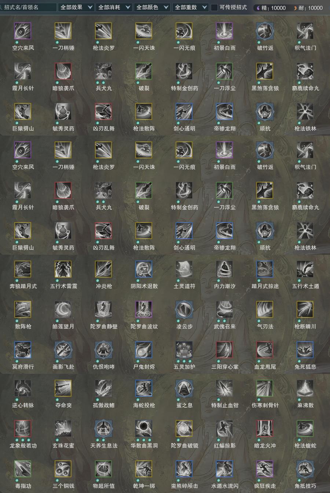The width and height of the screenshot is (330, 493).
Task: Pick the 五灵加护 skill icon
Action: point(184,350)
